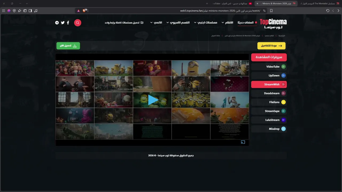Viewport: 342px width, 192px height.
Task: Click the سيرفرات المشاهدة header
Action: click(x=269, y=57)
